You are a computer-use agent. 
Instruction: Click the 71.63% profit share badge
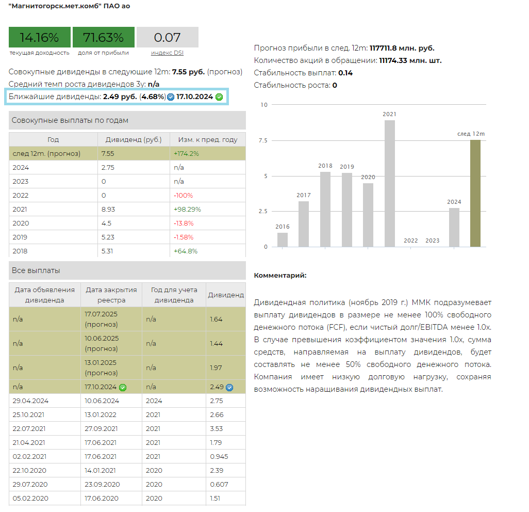click(x=103, y=38)
